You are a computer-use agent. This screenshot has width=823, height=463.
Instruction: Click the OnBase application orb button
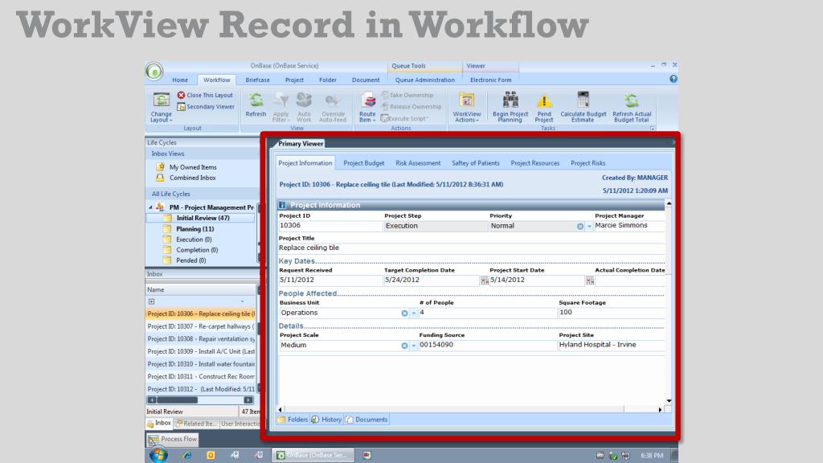click(x=154, y=71)
